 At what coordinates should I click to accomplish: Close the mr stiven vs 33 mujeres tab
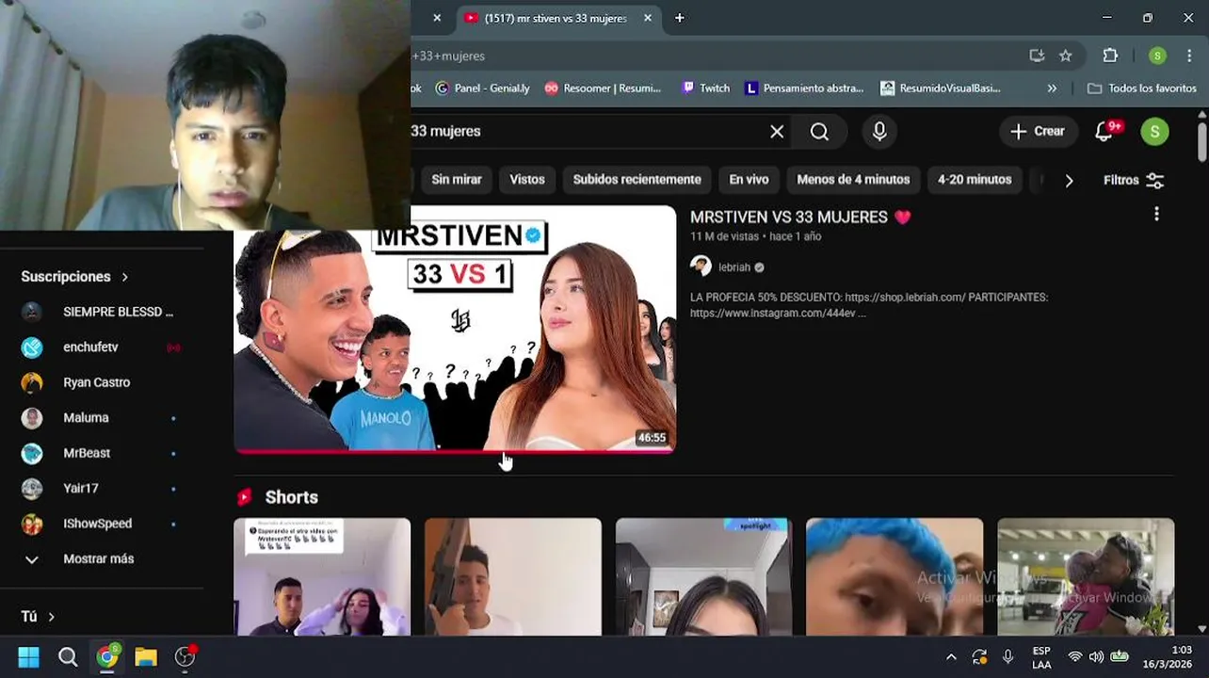click(647, 18)
